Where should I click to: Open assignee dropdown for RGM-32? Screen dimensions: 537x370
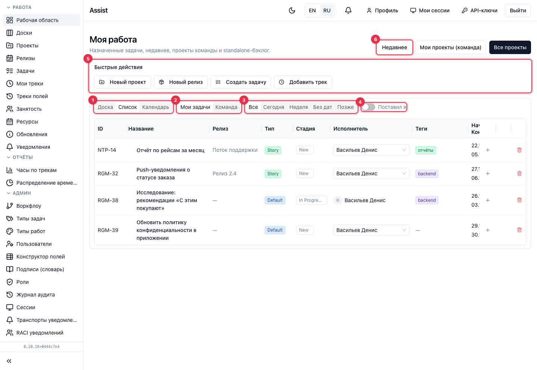coord(371,173)
